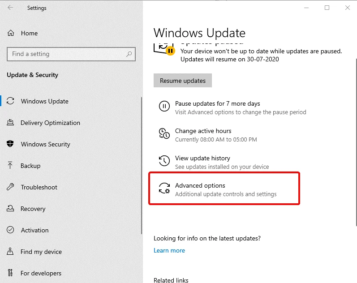The width and height of the screenshot is (357, 283).
Task: Click the clock icon for Change active hours
Action: 164,133
